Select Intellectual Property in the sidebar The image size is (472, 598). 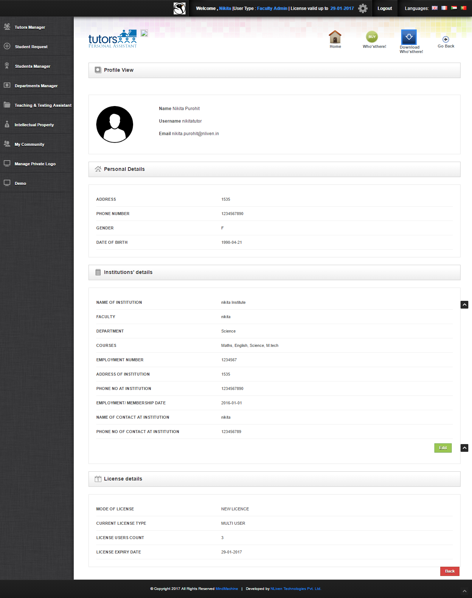[37, 124]
